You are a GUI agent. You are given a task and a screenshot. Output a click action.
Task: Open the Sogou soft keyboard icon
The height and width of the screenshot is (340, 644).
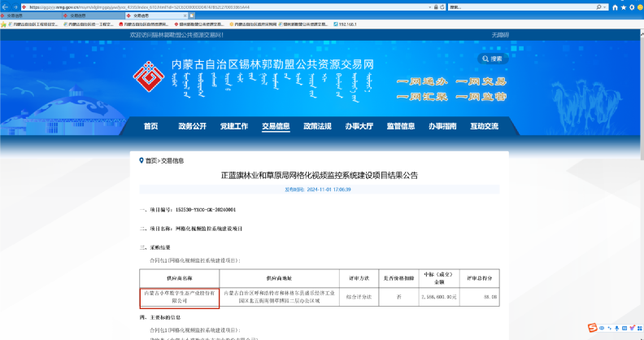[624, 328]
